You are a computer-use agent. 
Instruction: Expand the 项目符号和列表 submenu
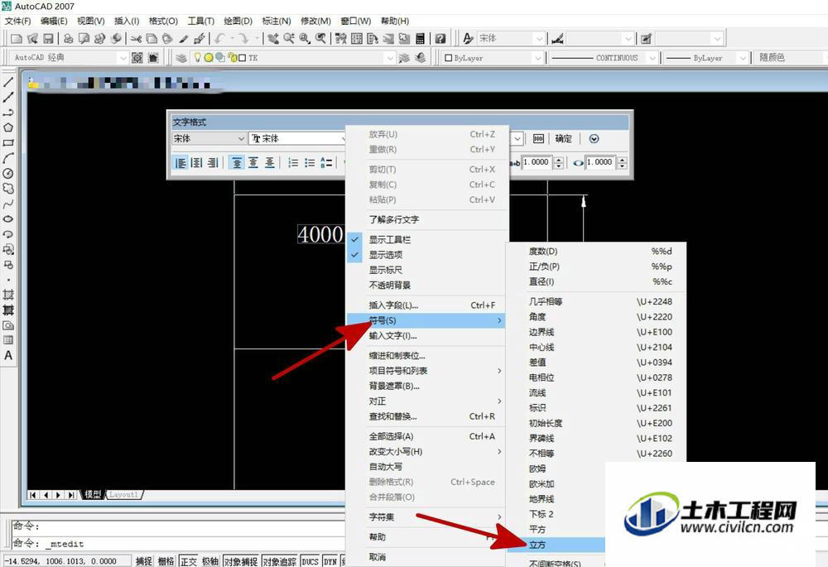426,371
